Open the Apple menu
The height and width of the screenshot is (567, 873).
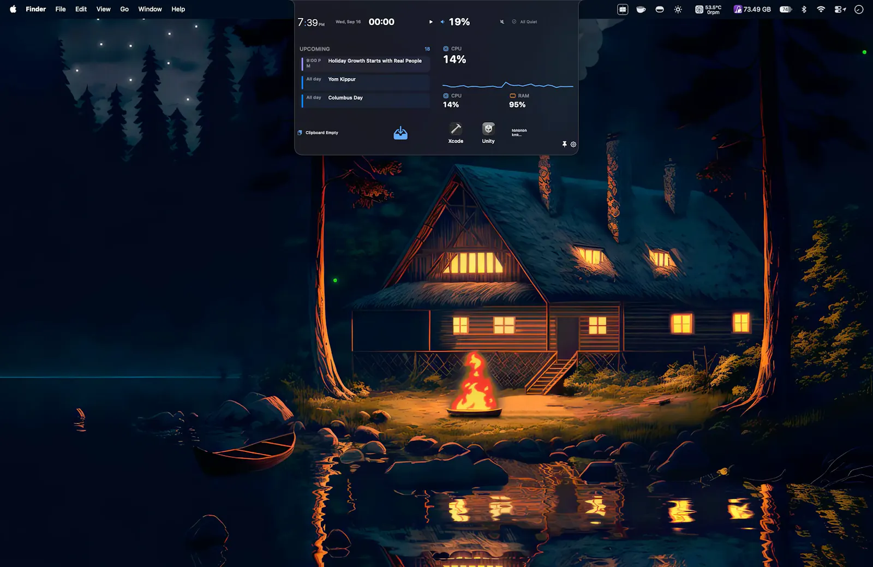[13, 9]
